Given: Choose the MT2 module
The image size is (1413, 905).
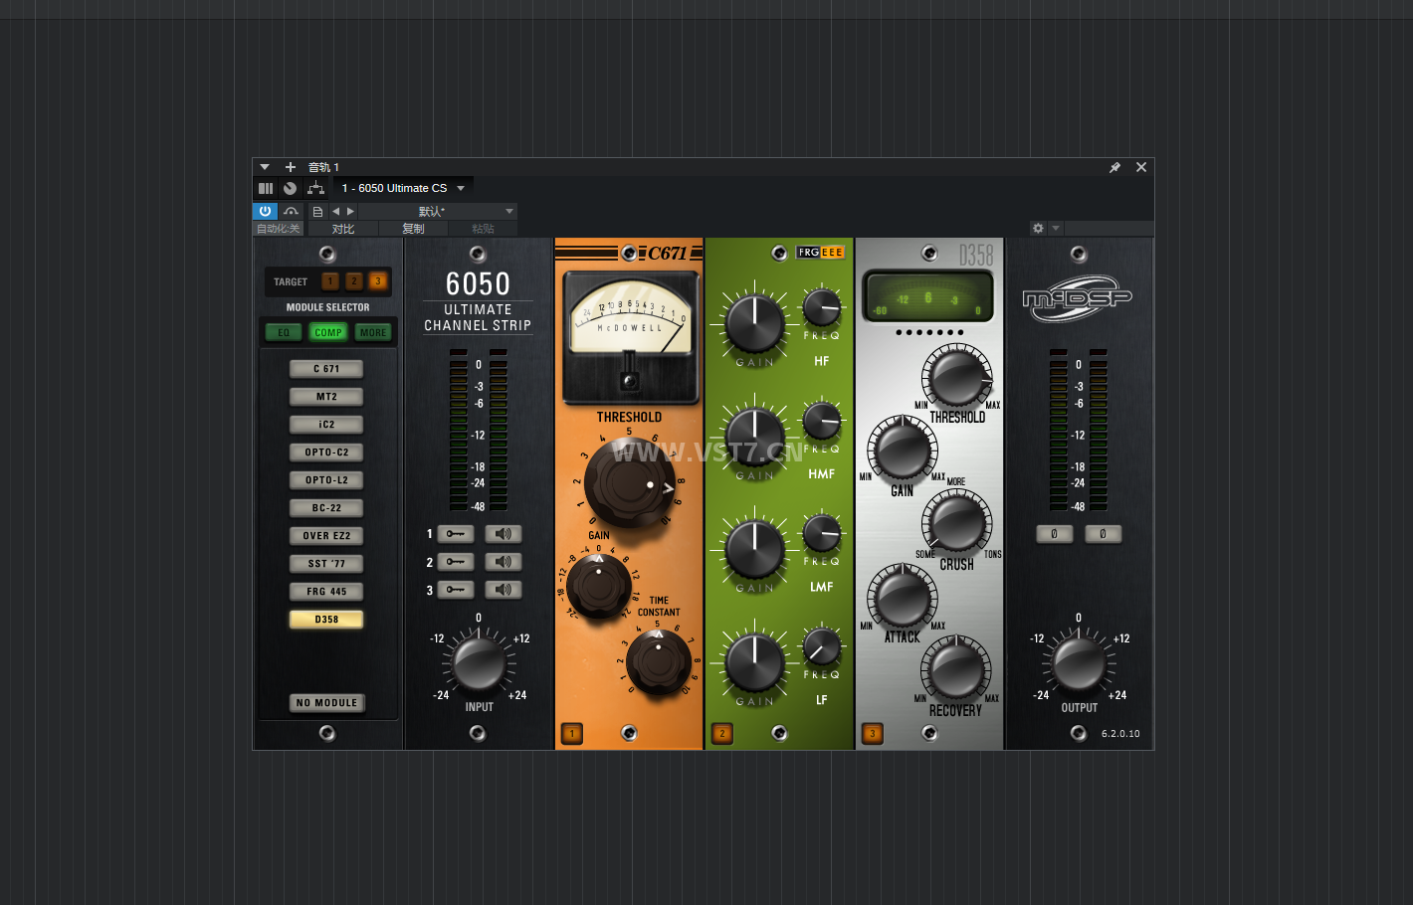Looking at the screenshot, I should (326, 397).
